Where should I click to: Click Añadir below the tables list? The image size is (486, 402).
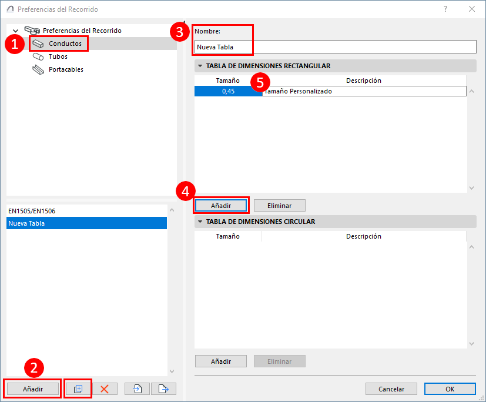pos(33,388)
